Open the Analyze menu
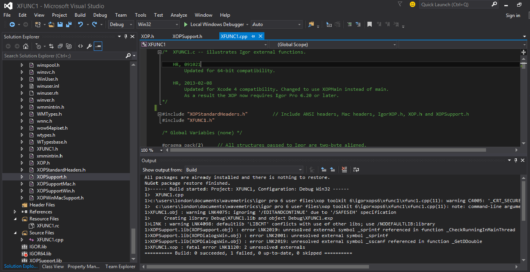Screen dimensions: 530x272 click(x=179, y=15)
